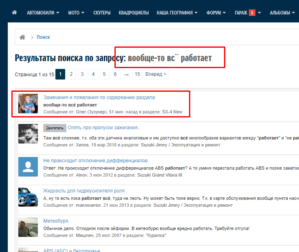
Task: Open the red Гараж notification badge
Action: tap(252, 13)
